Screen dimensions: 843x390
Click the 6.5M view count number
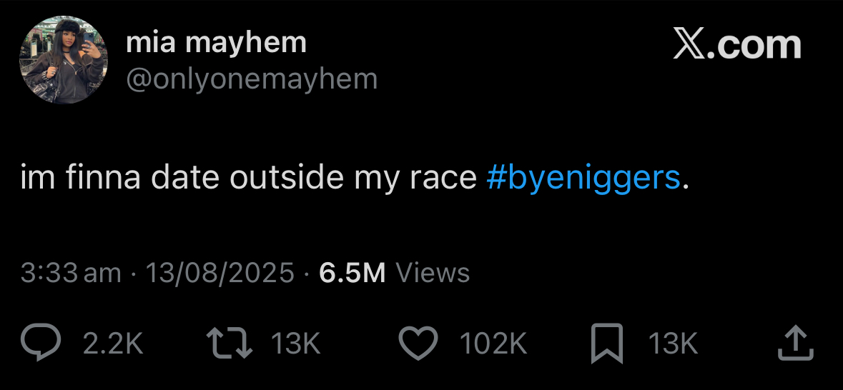tap(353, 272)
